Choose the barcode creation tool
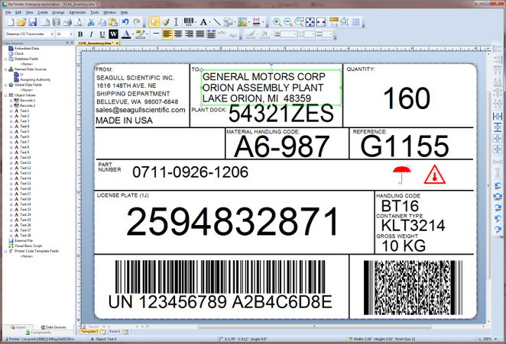The height and width of the screenshot is (344, 506). tap(189, 22)
